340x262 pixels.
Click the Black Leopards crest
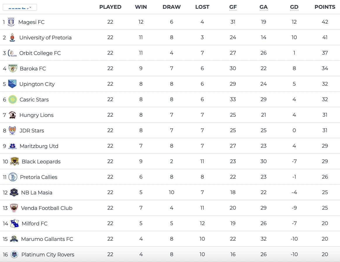click(x=15, y=161)
